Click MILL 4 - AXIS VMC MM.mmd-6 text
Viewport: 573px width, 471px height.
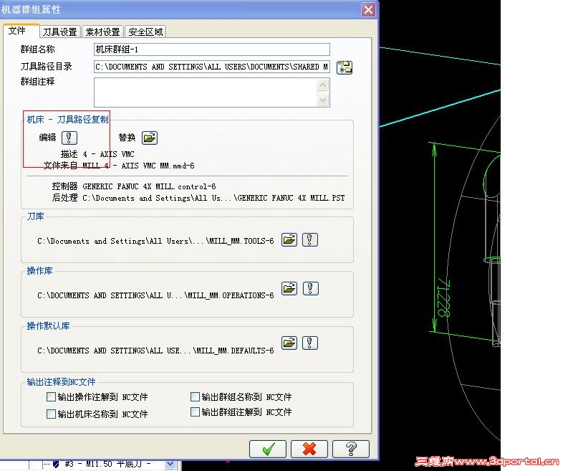point(138,166)
